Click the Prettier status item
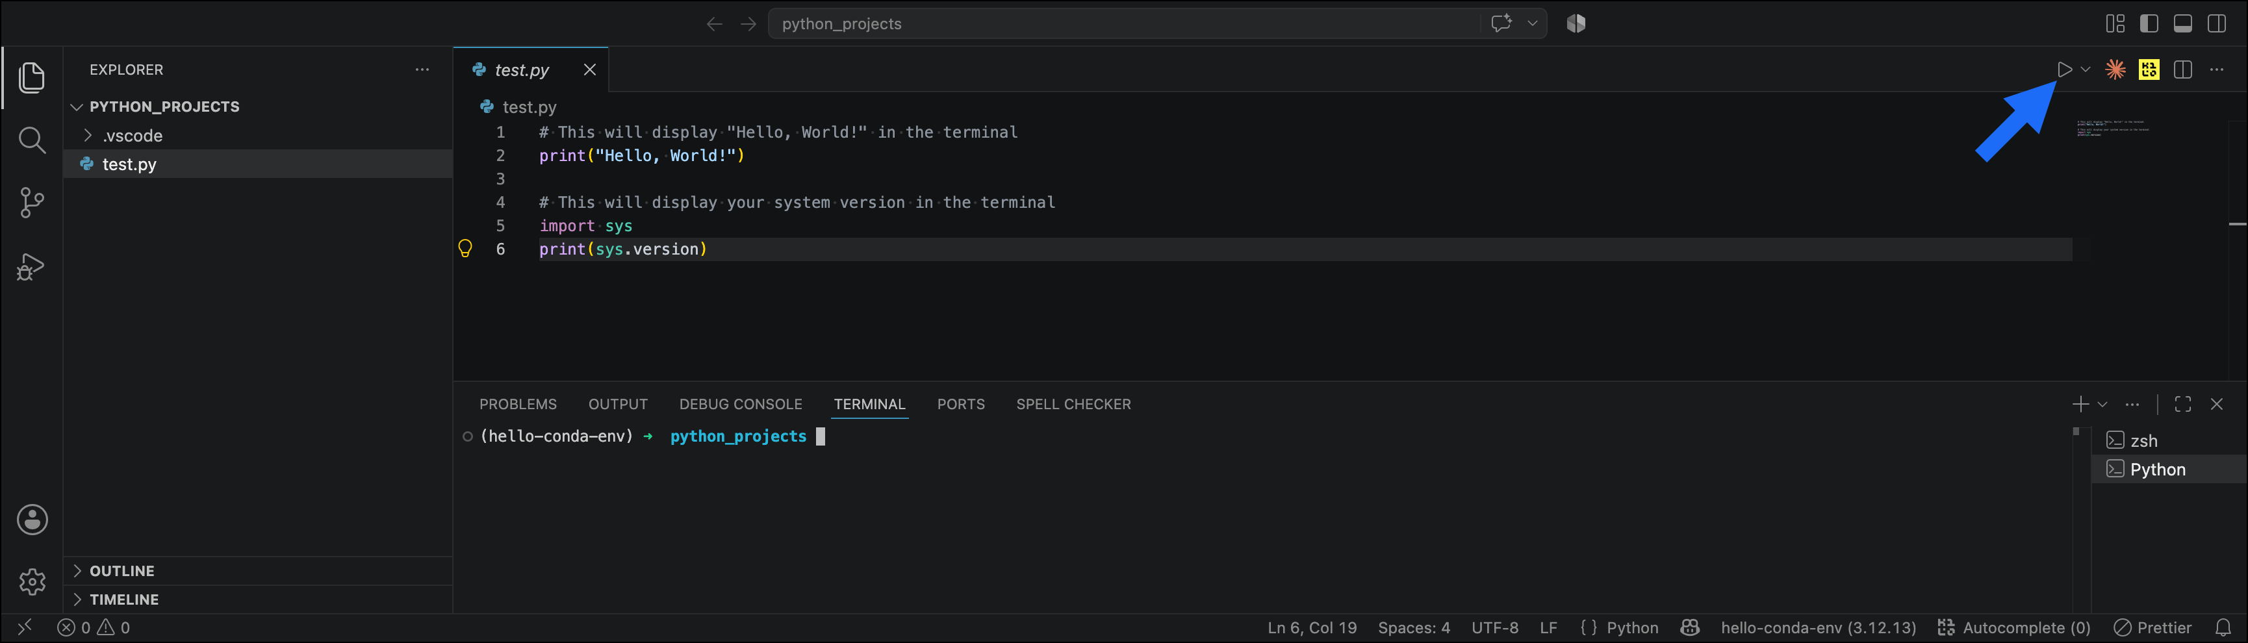 click(x=2153, y=627)
